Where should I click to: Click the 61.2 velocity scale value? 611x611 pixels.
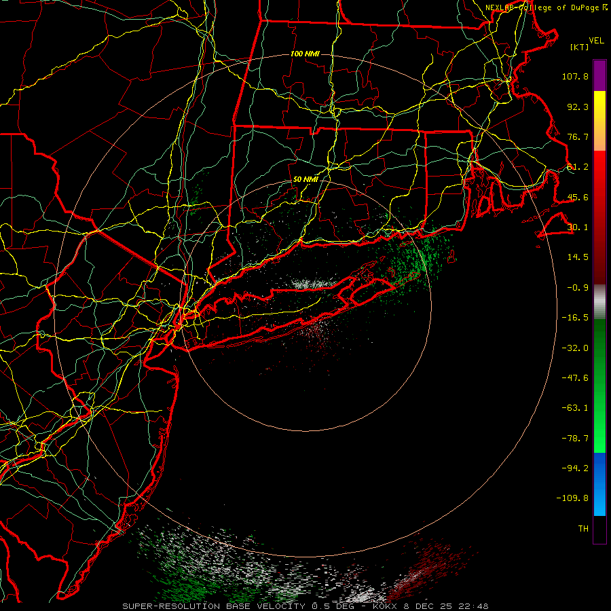pyautogui.click(x=578, y=167)
